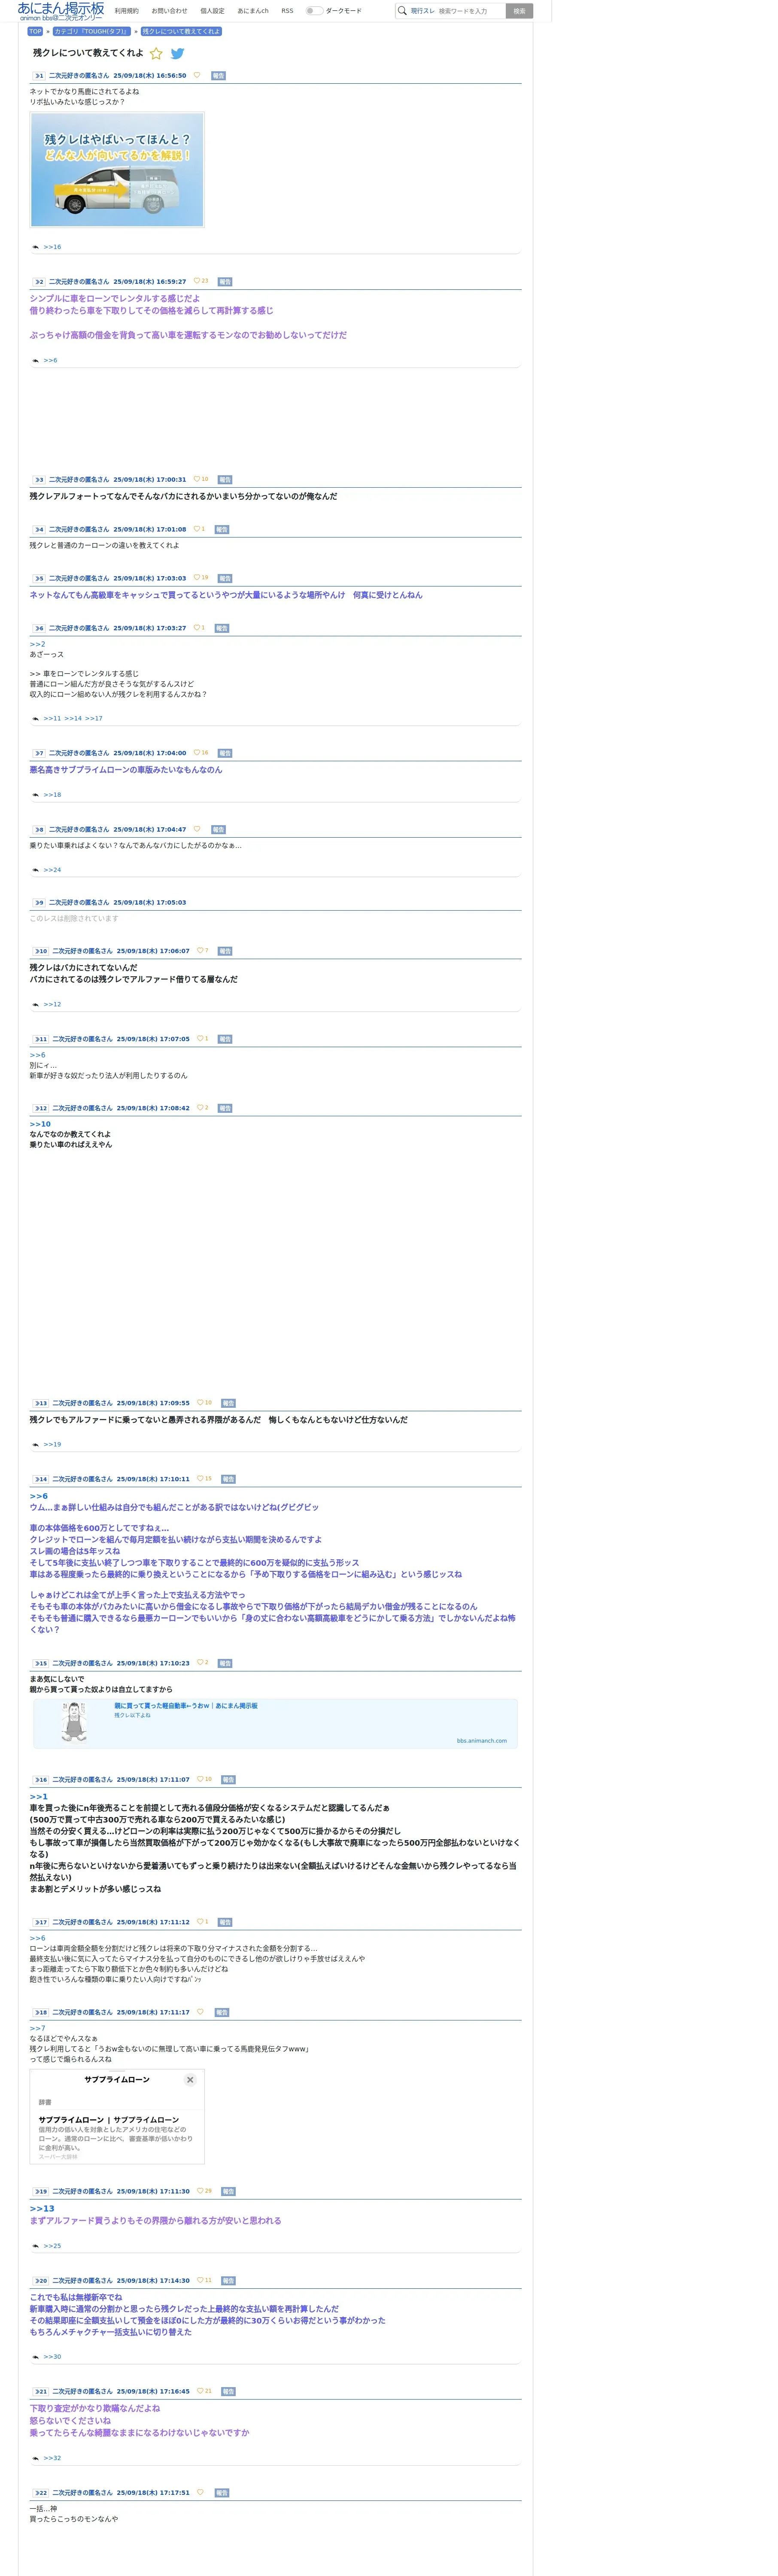Like post 2 using the heart icon
778x2576 pixels.
(197, 281)
